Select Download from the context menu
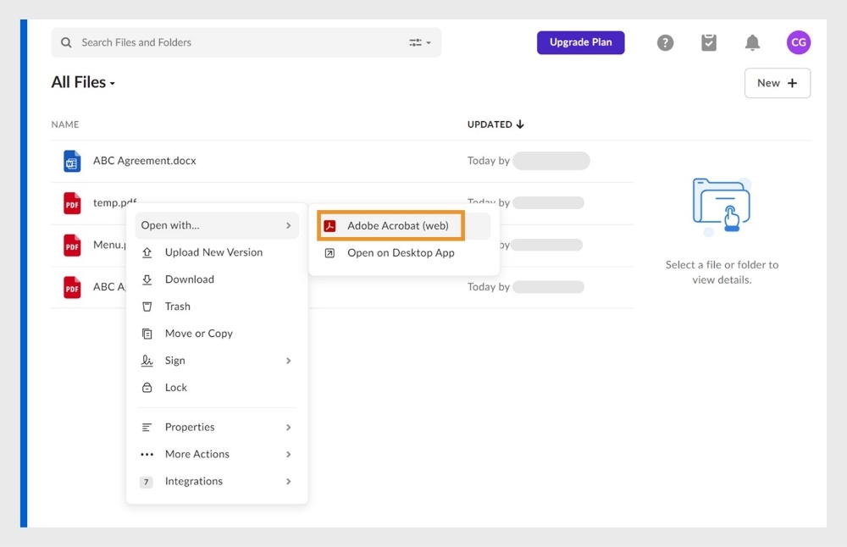 click(x=189, y=279)
